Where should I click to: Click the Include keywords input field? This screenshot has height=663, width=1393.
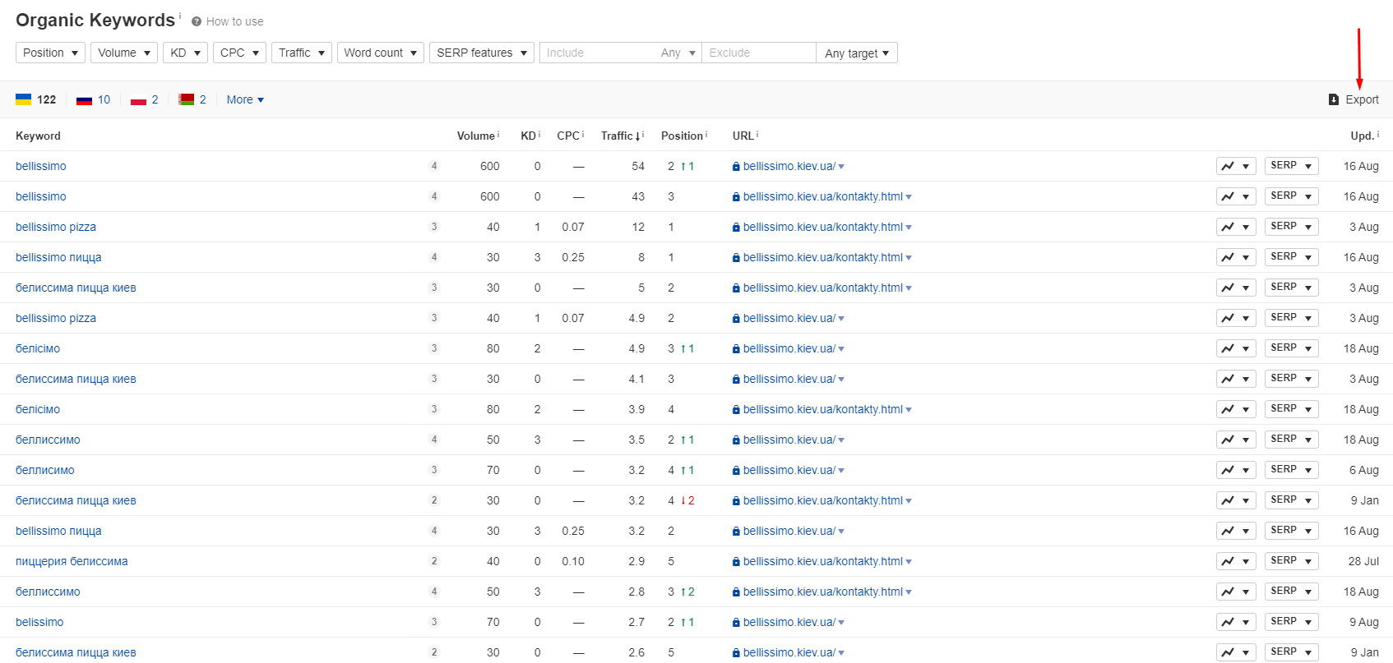coord(596,53)
